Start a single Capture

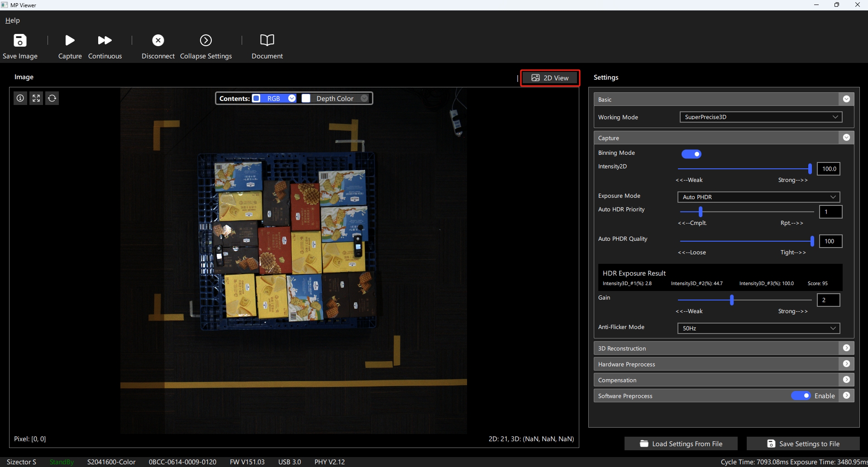pos(70,46)
